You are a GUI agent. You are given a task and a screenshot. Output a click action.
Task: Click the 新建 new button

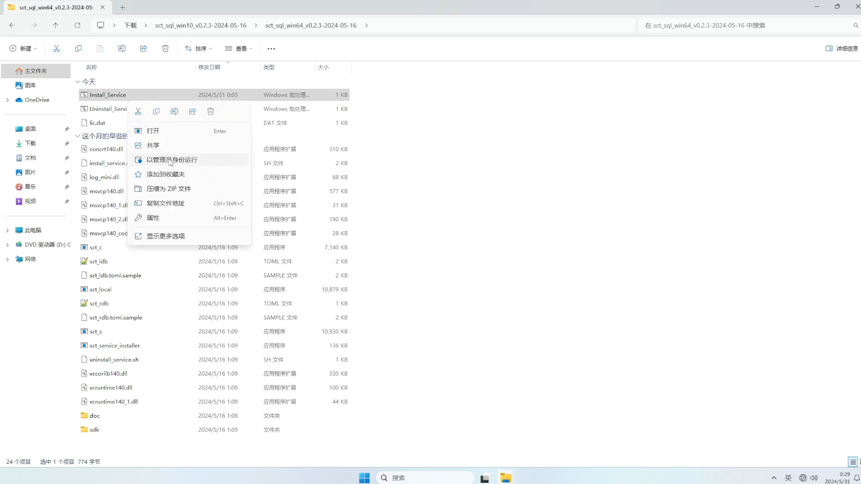point(23,48)
